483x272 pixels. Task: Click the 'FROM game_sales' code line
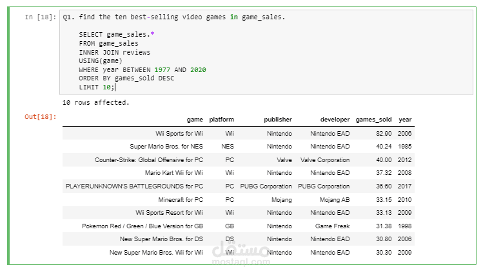pyautogui.click(x=109, y=44)
